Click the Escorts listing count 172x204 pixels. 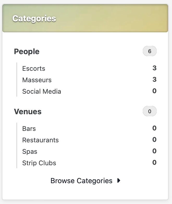154,68
